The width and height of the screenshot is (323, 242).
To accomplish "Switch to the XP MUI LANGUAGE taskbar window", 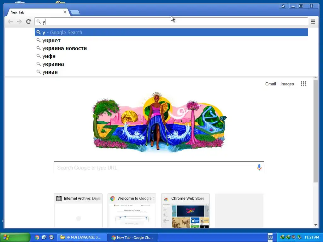I will pos(82,237).
